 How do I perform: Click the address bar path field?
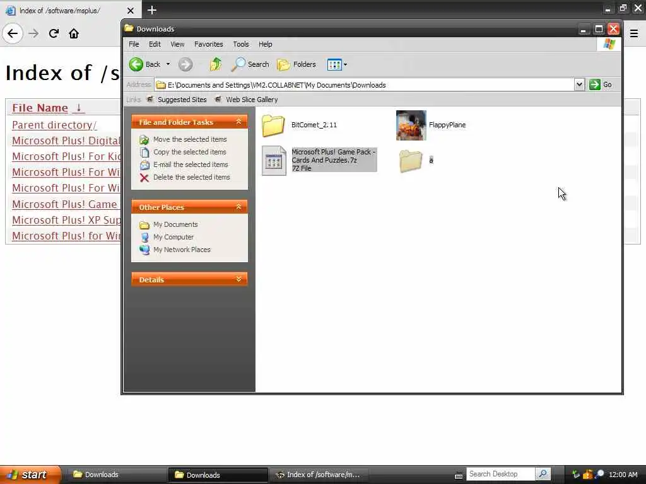365,85
